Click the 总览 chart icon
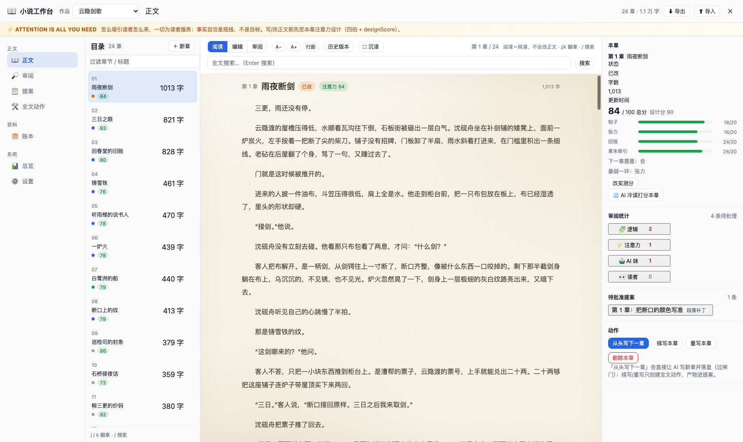Image resolution: width=743 pixels, height=442 pixels. [15, 166]
